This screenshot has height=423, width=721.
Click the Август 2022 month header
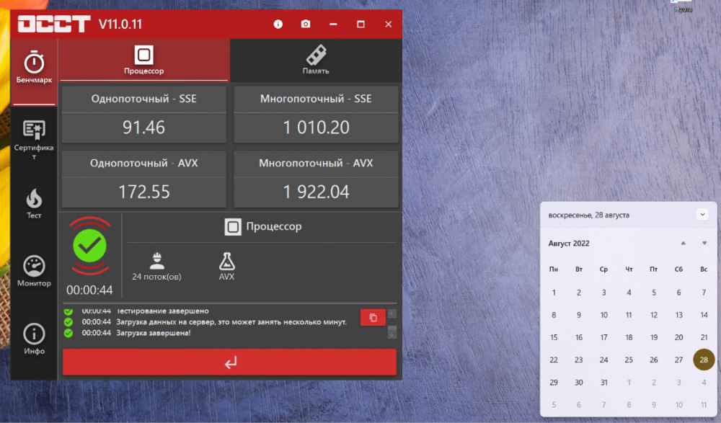coord(569,244)
